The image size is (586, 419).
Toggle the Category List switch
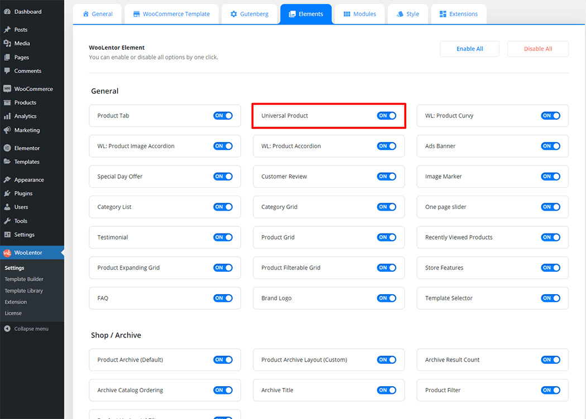tap(223, 207)
